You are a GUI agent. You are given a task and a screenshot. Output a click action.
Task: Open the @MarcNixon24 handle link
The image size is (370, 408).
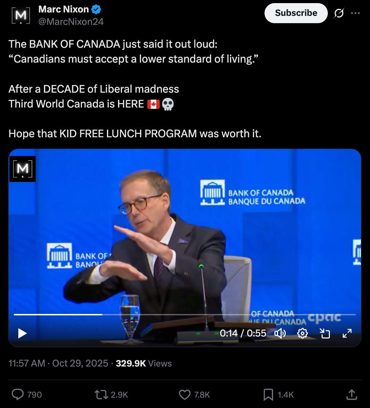pos(71,21)
